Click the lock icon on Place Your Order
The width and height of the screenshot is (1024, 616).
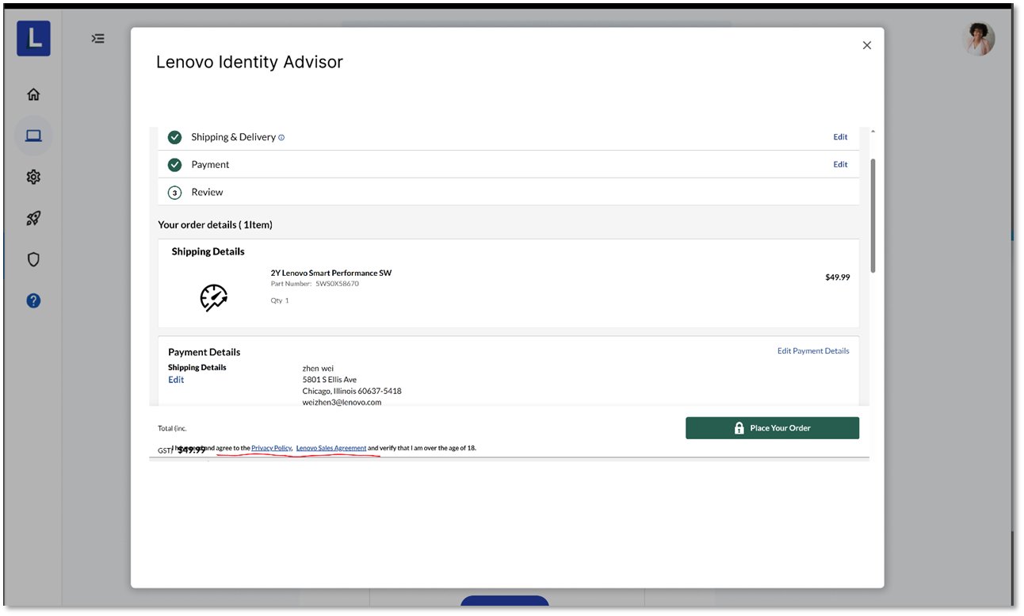[739, 428]
